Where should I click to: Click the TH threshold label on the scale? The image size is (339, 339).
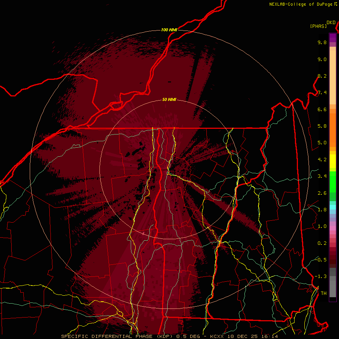point(324,293)
